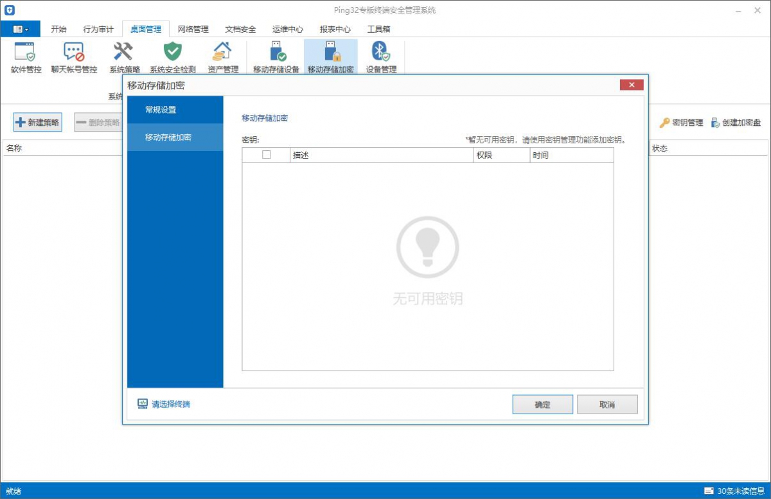
Task: Switch to 网络管理 ribbon tab
Action: pyautogui.click(x=193, y=29)
